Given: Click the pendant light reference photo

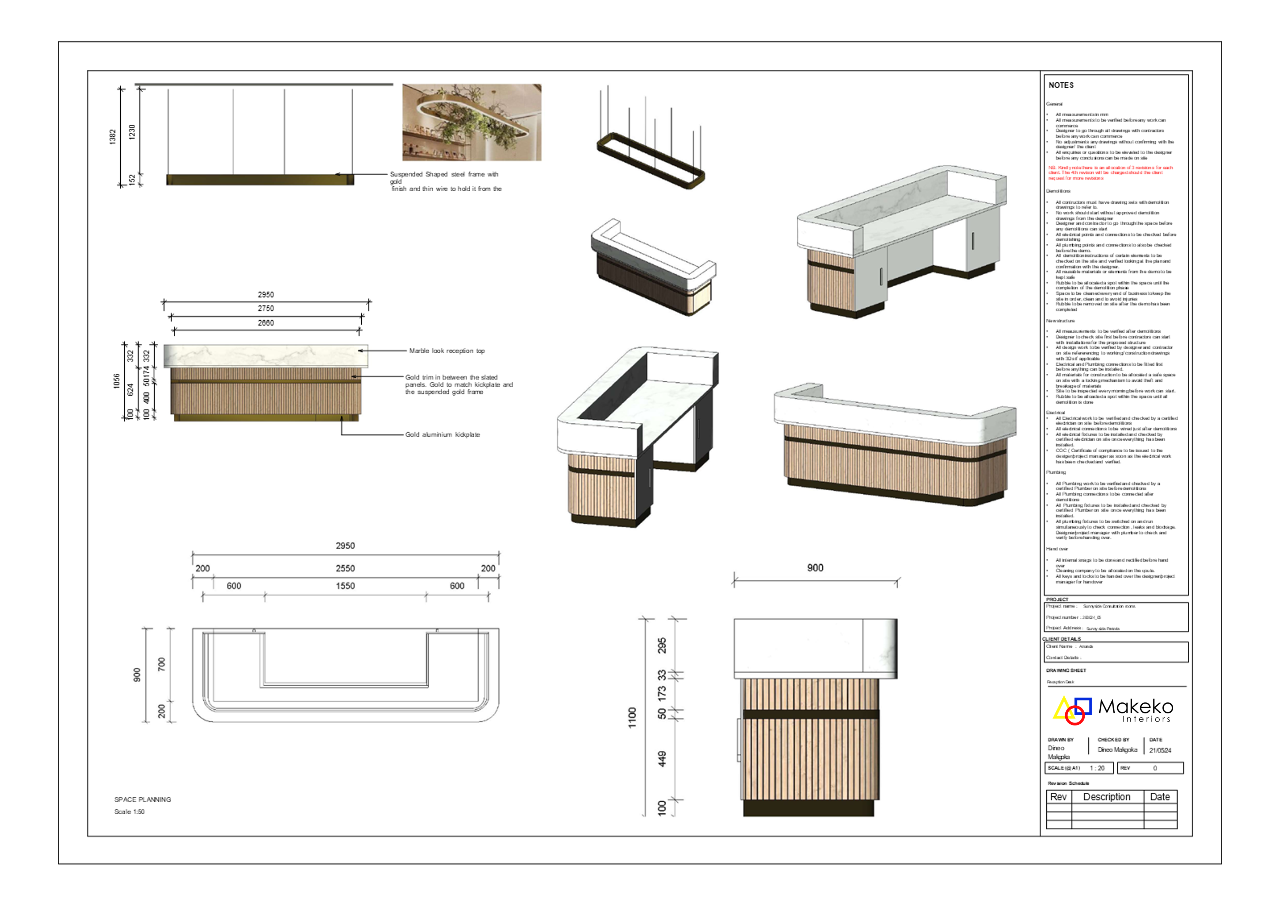Looking at the screenshot, I should point(472,122).
